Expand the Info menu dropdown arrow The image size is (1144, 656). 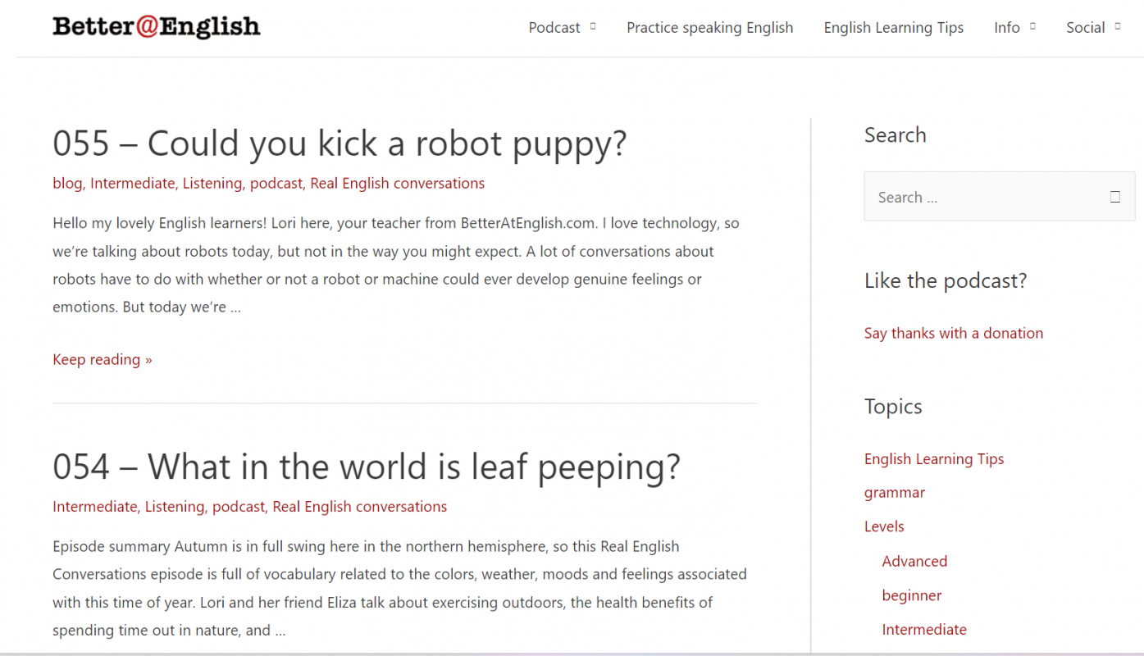point(1032,27)
